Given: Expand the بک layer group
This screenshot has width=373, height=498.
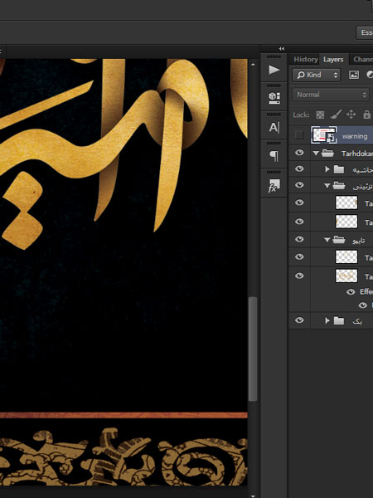Looking at the screenshot, I should 327,320.
